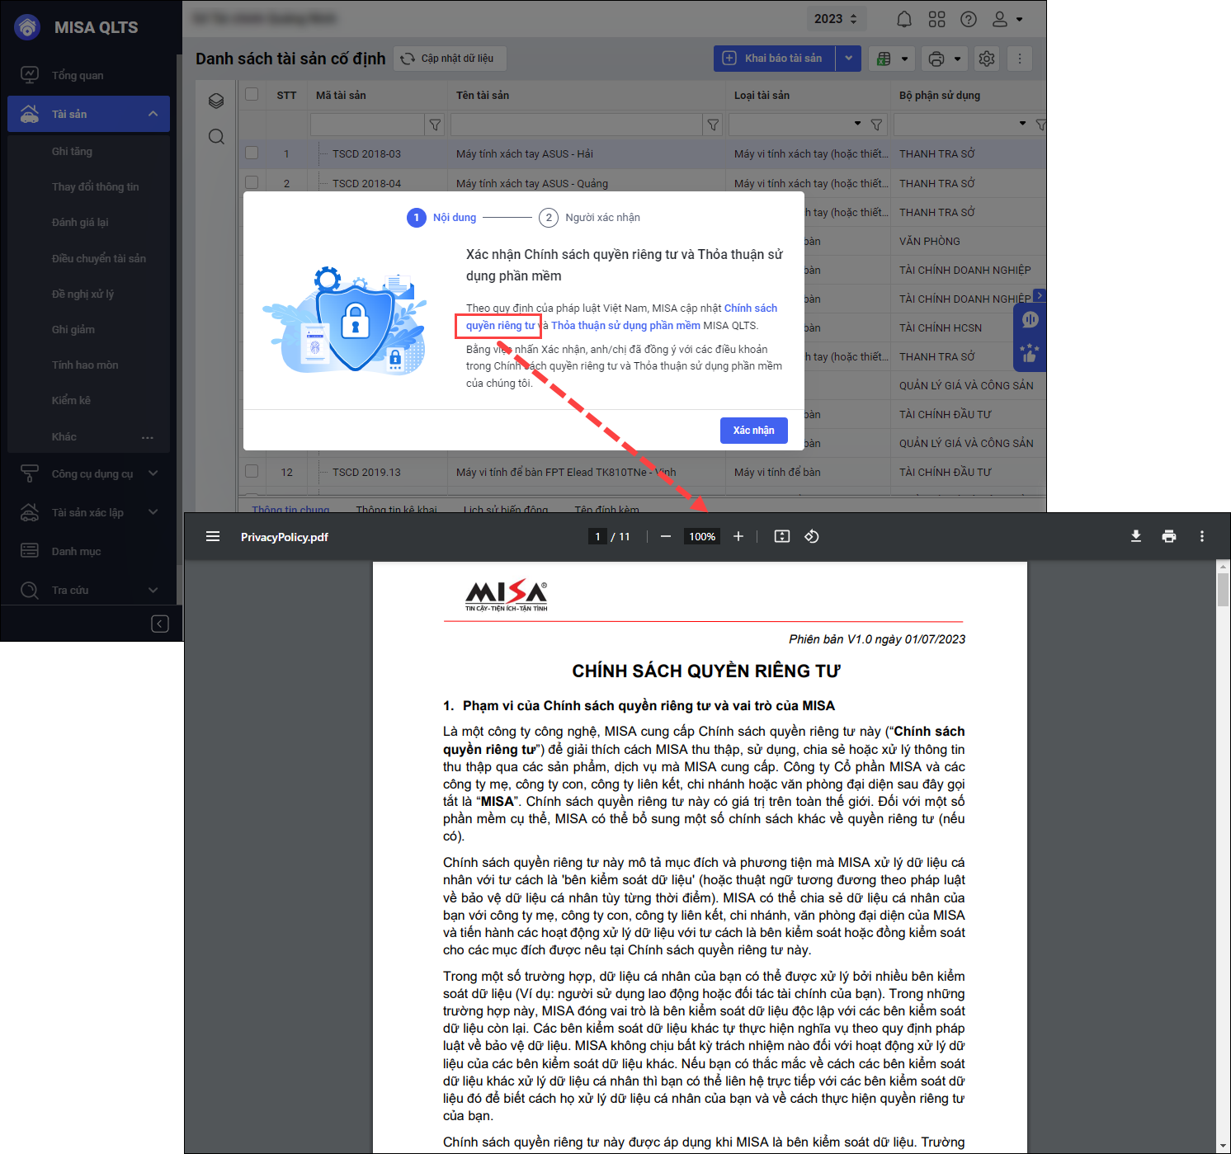Print the PDF document
Screen dimensions: 1231x1154
click(1168, 536)
